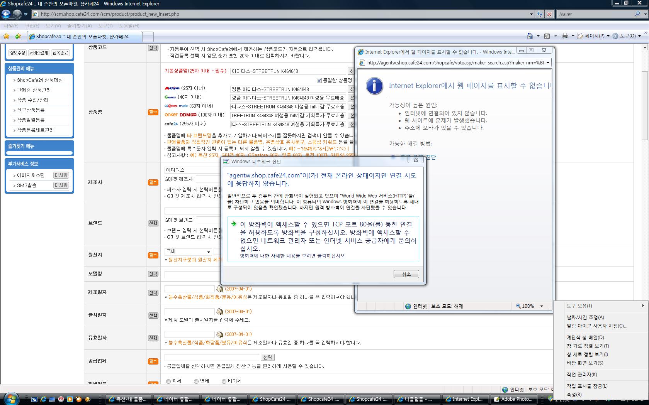Open 편집(E) menu
Screen dimensions: 649x405
point(32,26)
